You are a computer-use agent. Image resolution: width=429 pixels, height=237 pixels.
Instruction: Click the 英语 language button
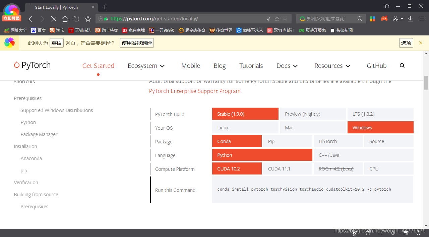(x=57, y=43)
